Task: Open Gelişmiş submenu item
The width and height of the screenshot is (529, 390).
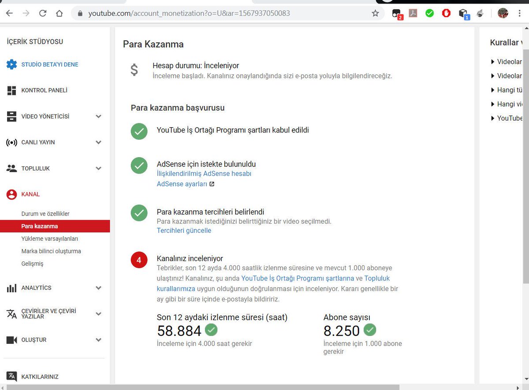Action: point(32,264)
